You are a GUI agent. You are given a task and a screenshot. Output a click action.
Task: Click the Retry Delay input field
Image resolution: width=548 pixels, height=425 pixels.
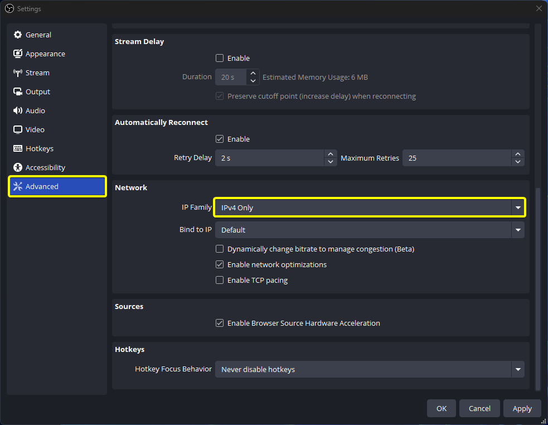pyautogui.click(x=270, y=158)
